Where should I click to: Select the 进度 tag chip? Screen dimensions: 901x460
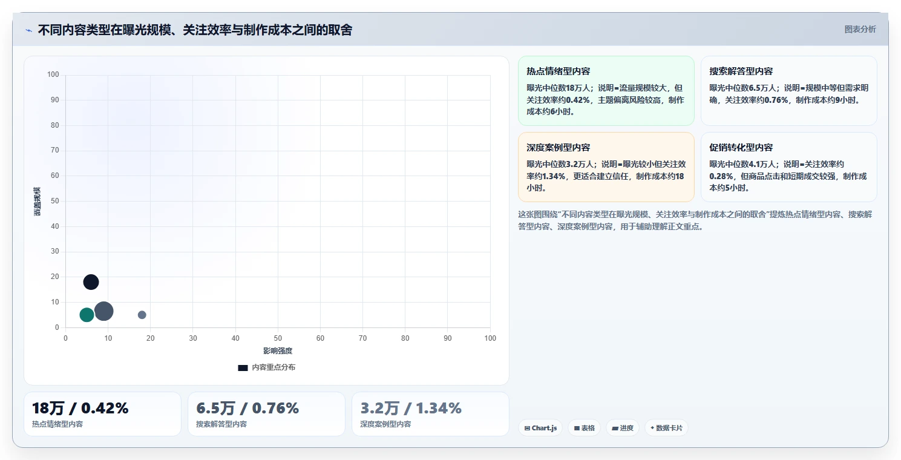click(622, 428)
